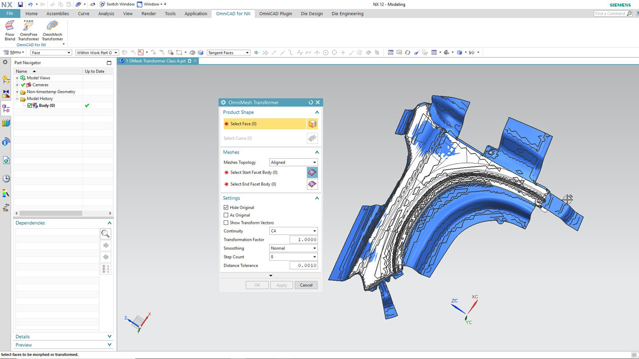The height and width of the screenshot is (359, 639).
Task: Click the Cancel button in dialog
Action: point(306,285)
